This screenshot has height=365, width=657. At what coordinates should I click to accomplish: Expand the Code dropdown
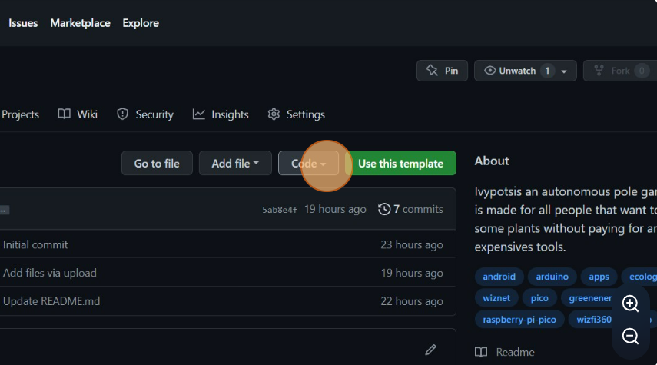point(308,163)
